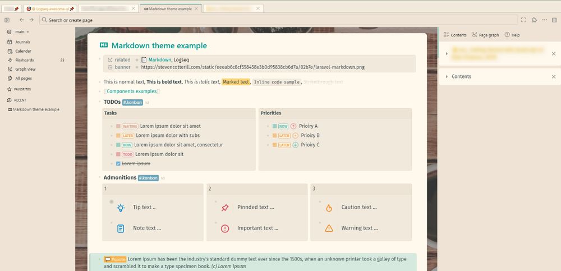Check the TODO 'Lorem ipsum dolor sit' box
Viewport: 561px width, 271px height.
tap(118, 154)
